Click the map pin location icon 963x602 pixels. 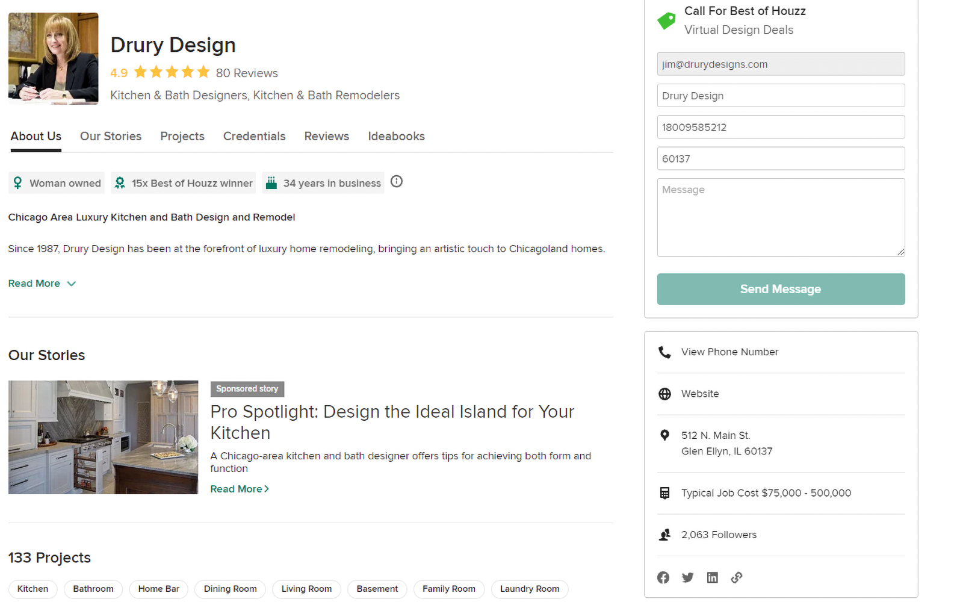click(664, 435)
